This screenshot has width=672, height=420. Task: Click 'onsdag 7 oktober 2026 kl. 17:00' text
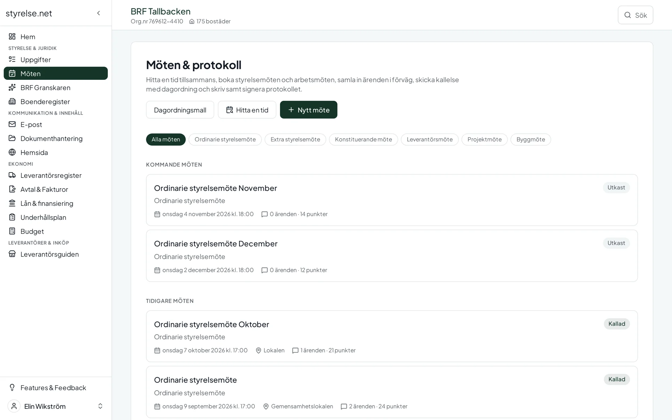(205, 350)
